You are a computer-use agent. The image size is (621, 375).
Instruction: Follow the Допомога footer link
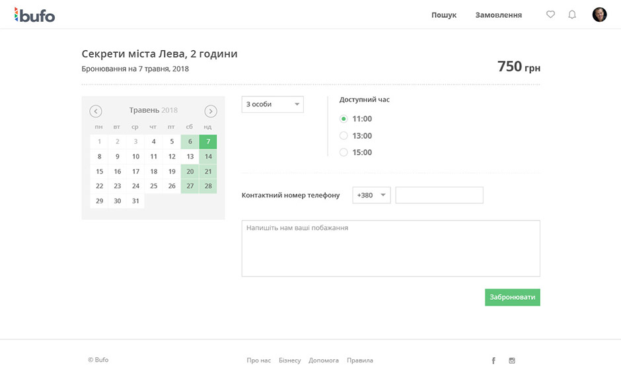324,360
